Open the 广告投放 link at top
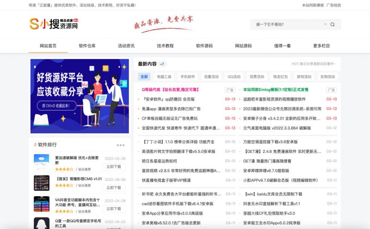Screen dimensions: 370x229 coord(334,5)
